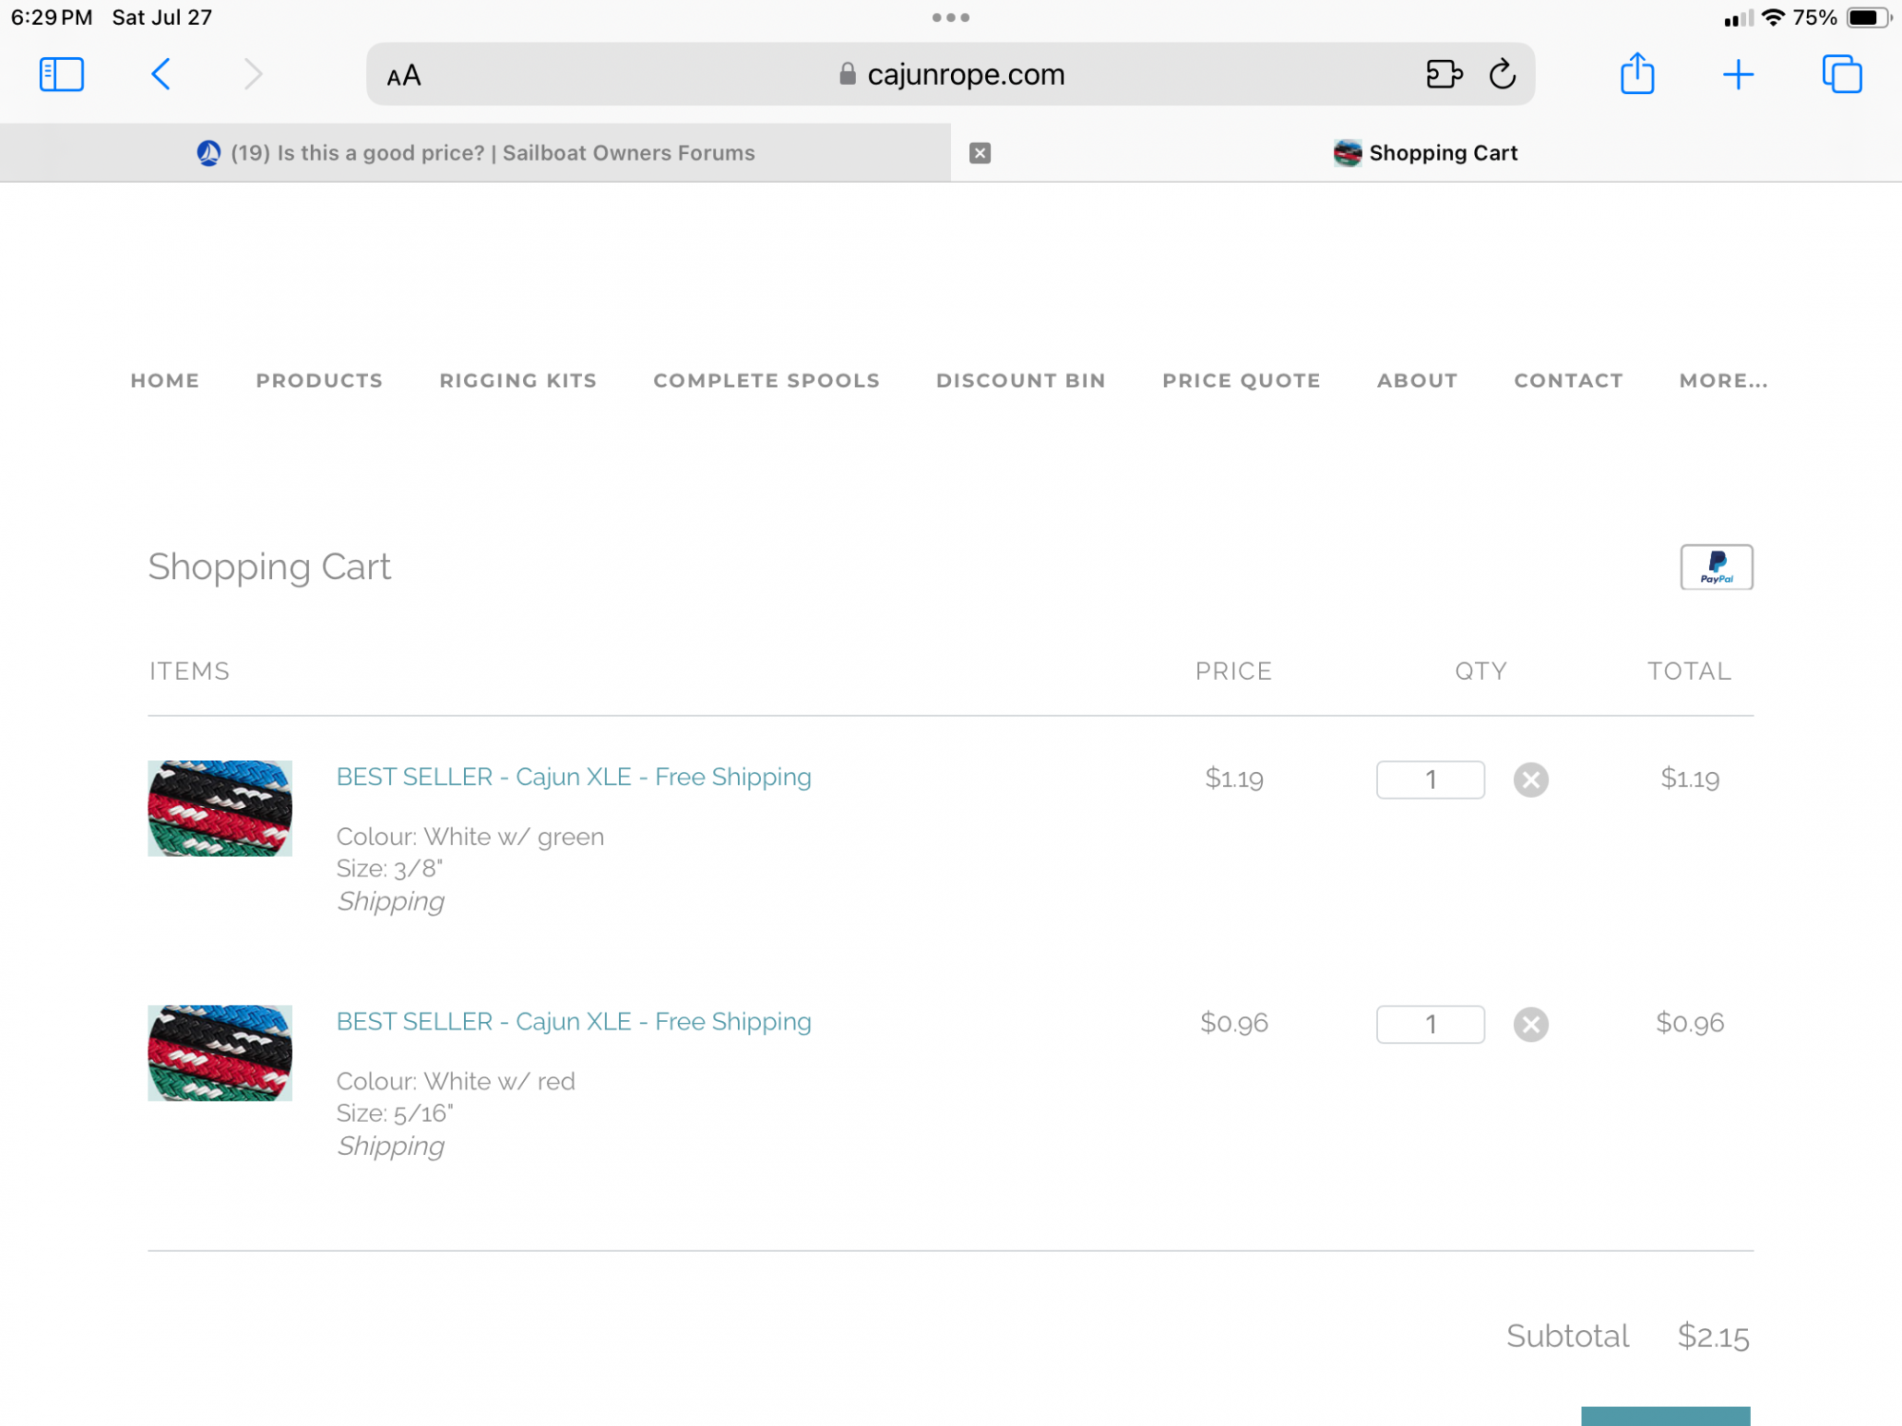Open a new tab with the plus icon
The height and width of the screenshot is (1426, 1902).
[x=1737, y=74]
